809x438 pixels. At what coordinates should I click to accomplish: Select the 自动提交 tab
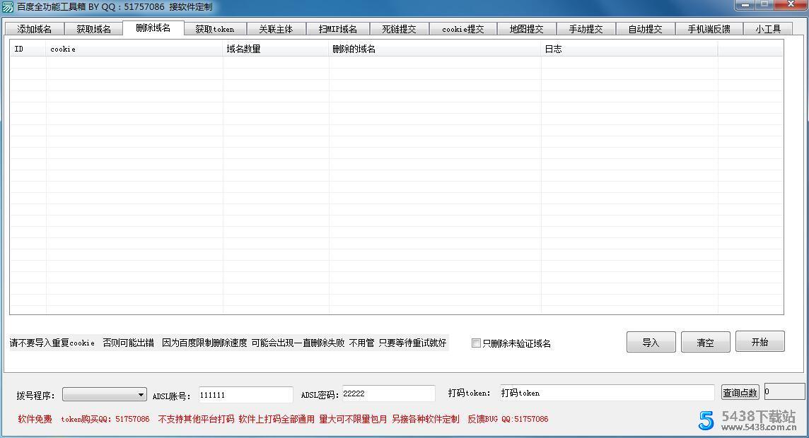[x=646, y=29]
